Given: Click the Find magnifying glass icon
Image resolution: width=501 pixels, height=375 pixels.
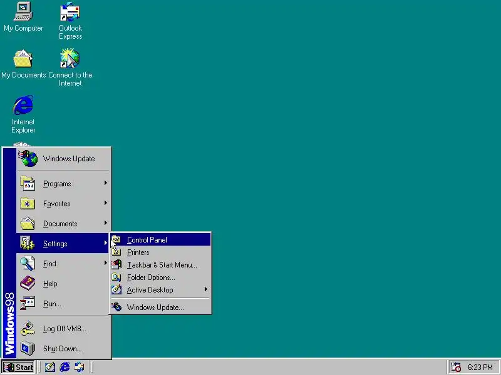Looking at the screenshot, I should (x=28, y=264).
